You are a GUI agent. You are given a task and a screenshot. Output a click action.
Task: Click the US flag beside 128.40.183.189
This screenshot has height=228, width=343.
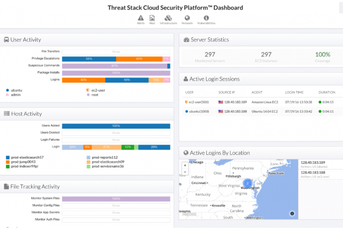click(221, 102)
